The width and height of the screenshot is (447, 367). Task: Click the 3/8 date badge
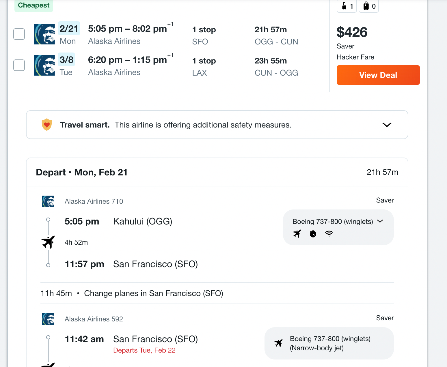(x=66, y=60)
